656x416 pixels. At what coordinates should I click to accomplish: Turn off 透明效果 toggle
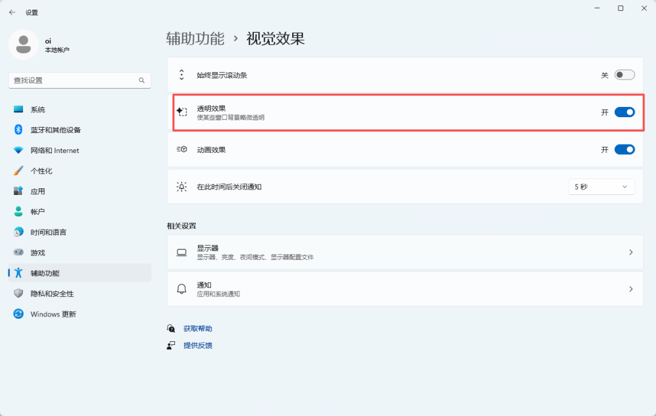tap(624, 112)
